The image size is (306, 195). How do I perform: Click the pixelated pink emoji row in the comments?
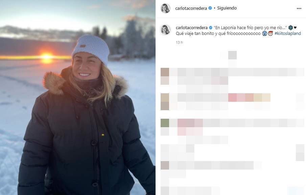pos(249,98)
